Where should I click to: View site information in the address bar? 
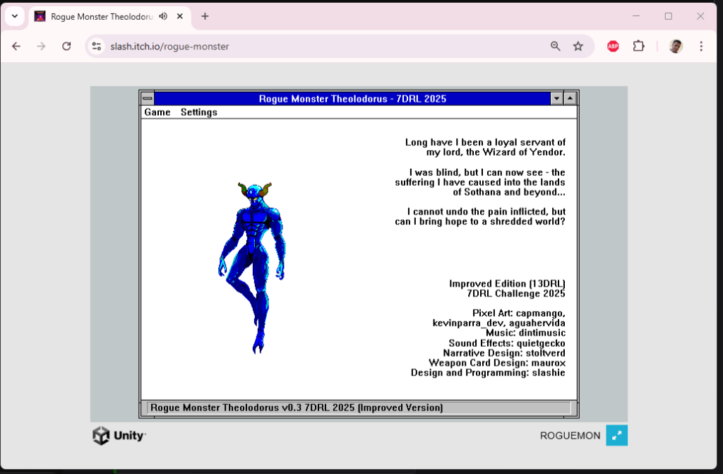97,47
